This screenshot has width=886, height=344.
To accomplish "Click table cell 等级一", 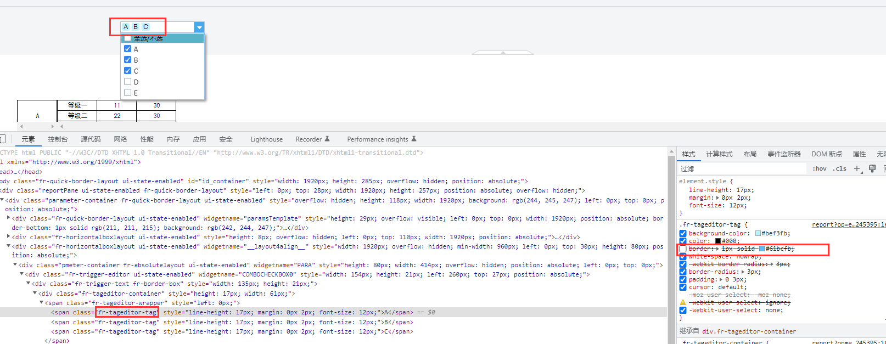I will click(77, 105).
